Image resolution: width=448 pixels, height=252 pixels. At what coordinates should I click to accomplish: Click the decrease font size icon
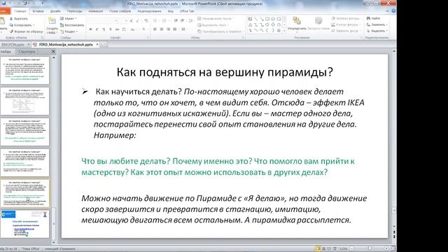(x=138, y=20)
